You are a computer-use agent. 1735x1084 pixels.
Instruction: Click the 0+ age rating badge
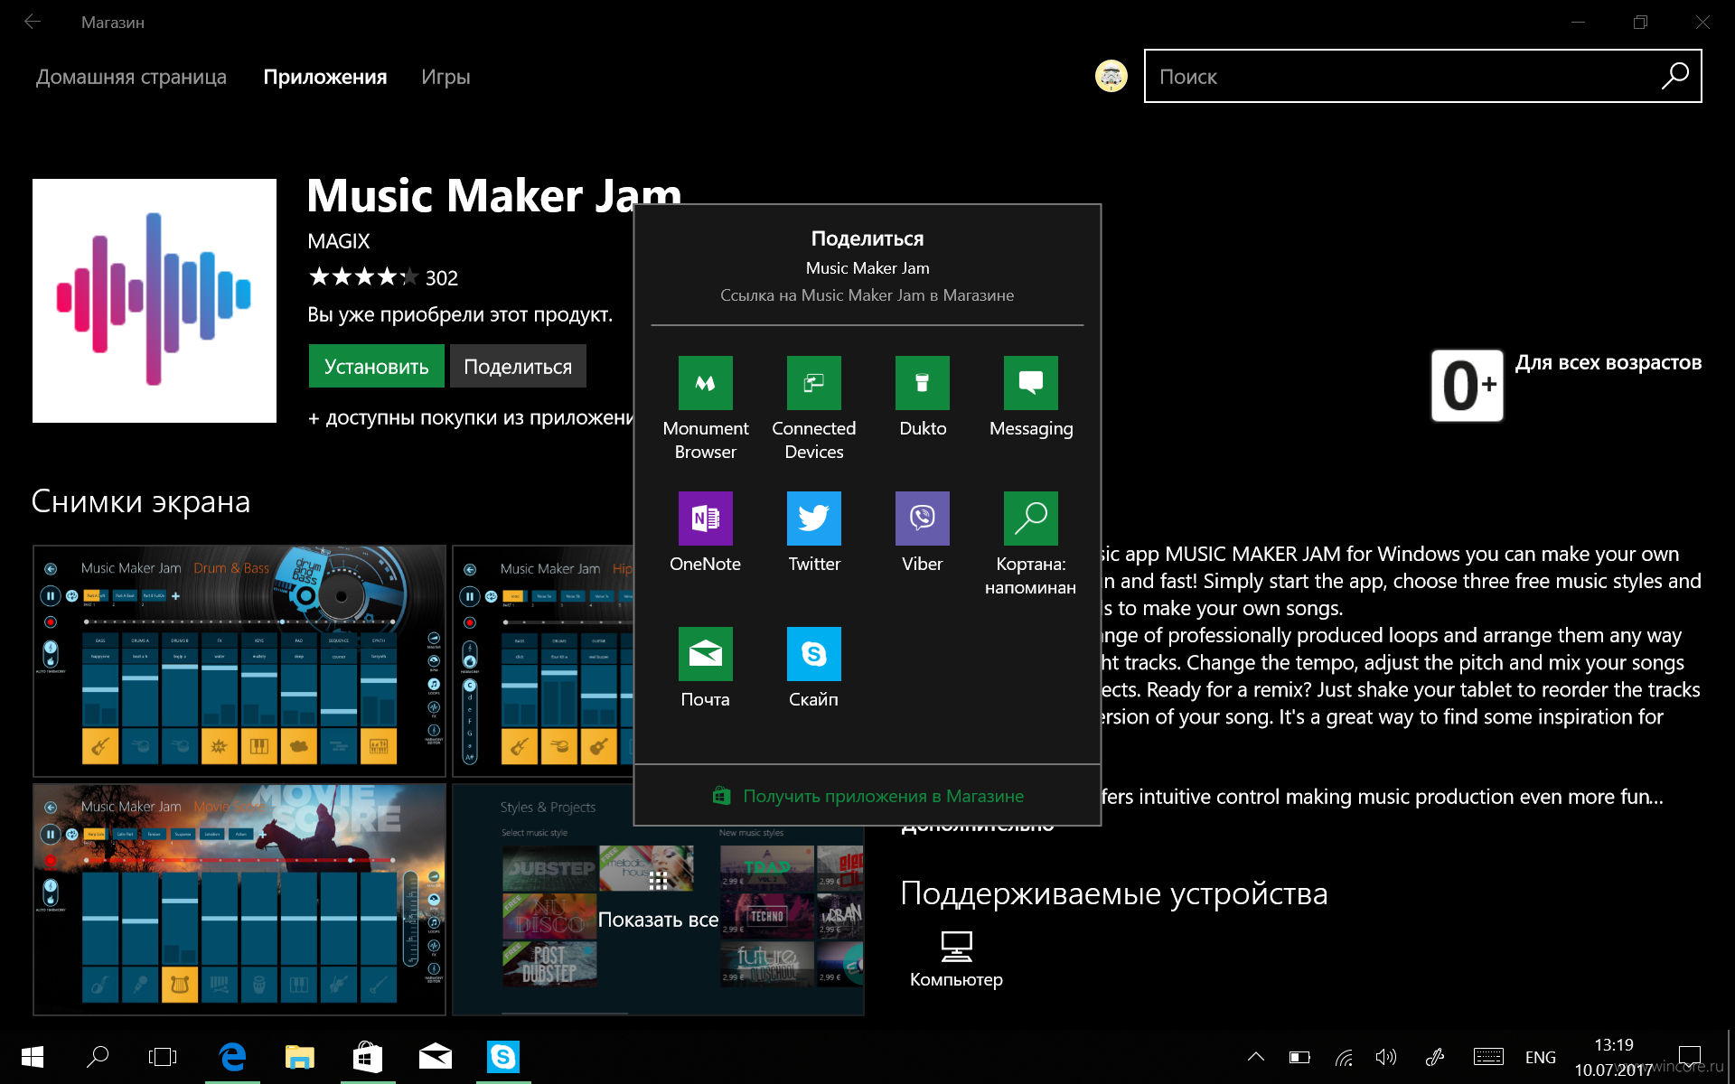click(x=1468, y=386)
